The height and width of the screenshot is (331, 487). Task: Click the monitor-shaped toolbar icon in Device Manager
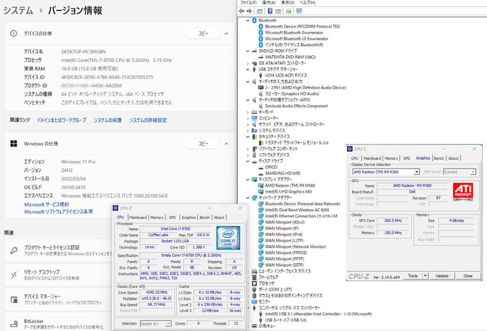pos(299,11)
